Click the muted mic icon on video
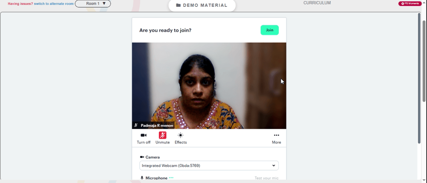 click(x=136, y=126)
